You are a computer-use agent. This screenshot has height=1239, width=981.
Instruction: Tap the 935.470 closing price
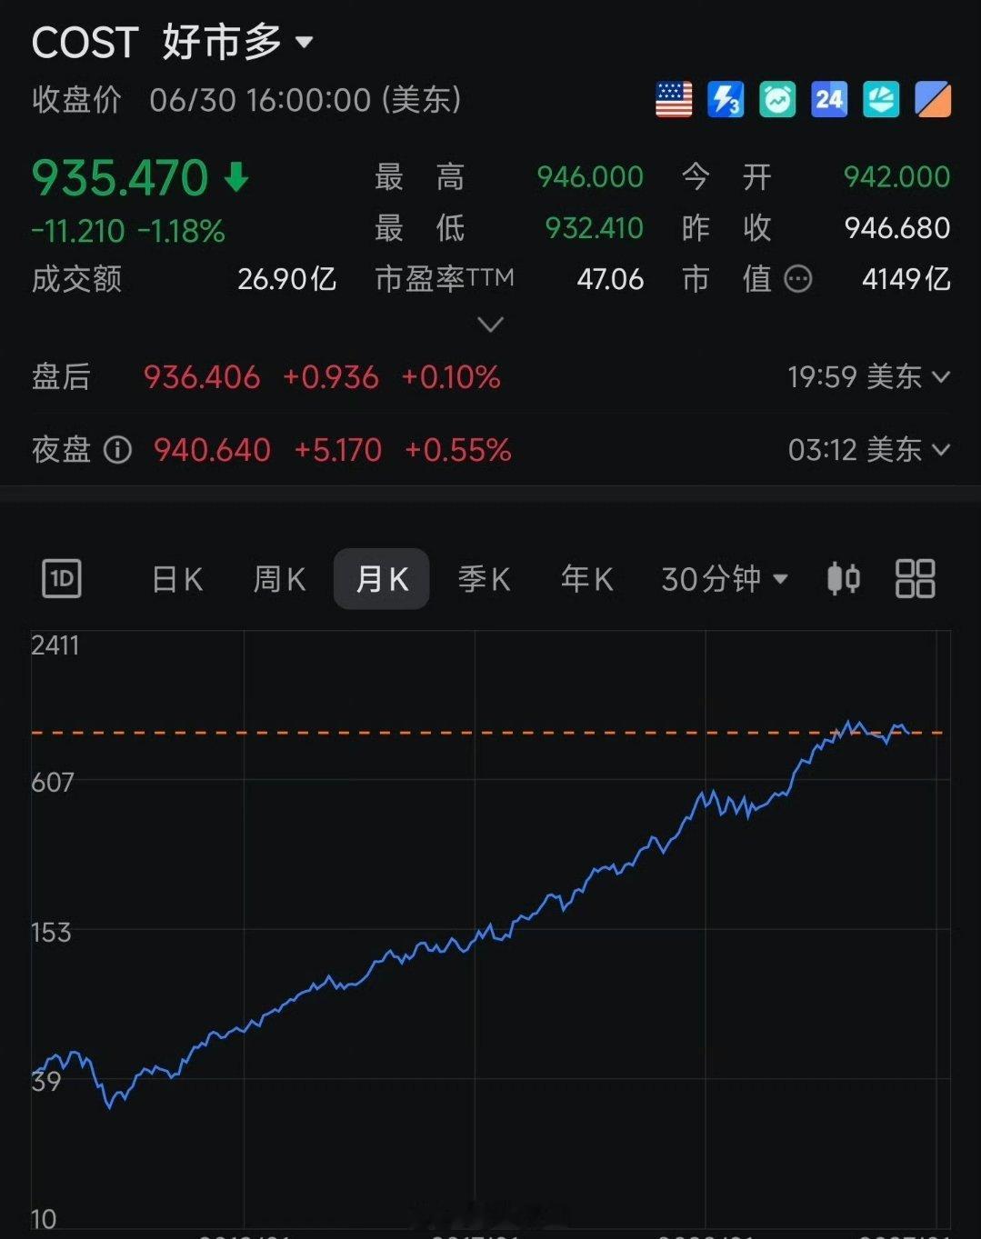[x=120, y=177]
